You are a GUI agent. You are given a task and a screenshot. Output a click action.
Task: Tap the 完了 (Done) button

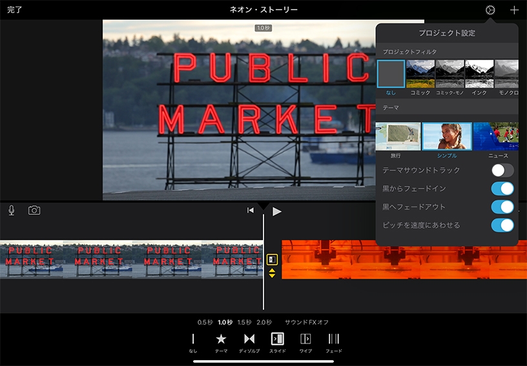coord(14,10)
